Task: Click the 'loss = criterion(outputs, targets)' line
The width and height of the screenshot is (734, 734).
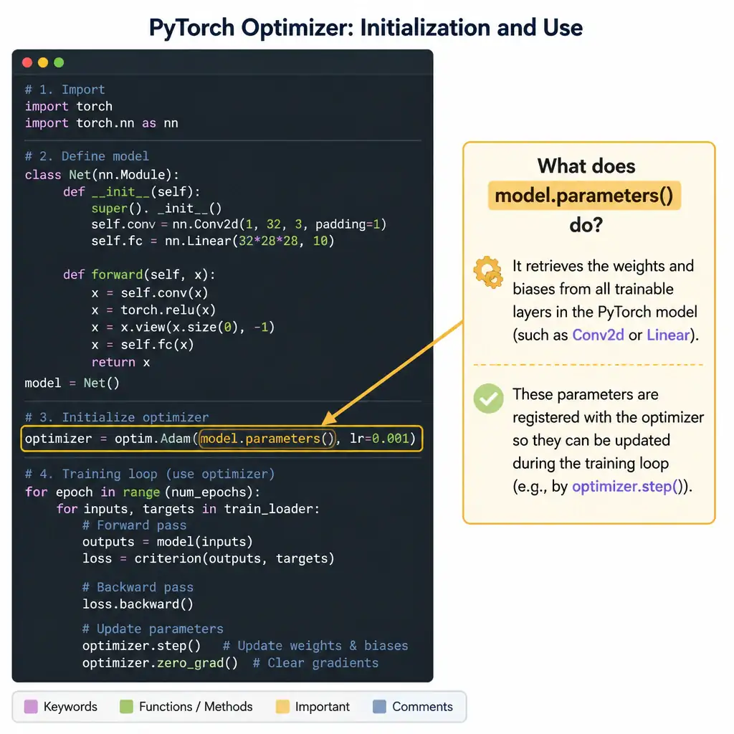Action: 209,558
